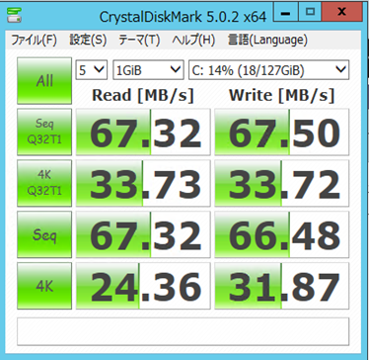This screenshot has height=360, width=369.
Task: Start the 4K Q32T1 test
Action: point(44,183)
